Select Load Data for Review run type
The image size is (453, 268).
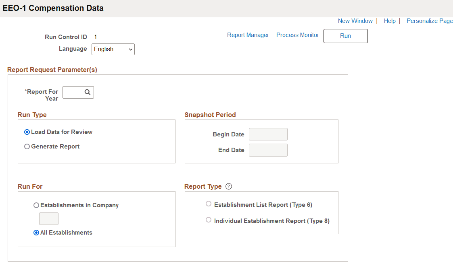point(27,132)
